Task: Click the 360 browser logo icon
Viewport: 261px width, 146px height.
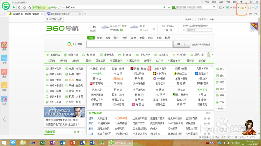Action: tap(6, 6)
